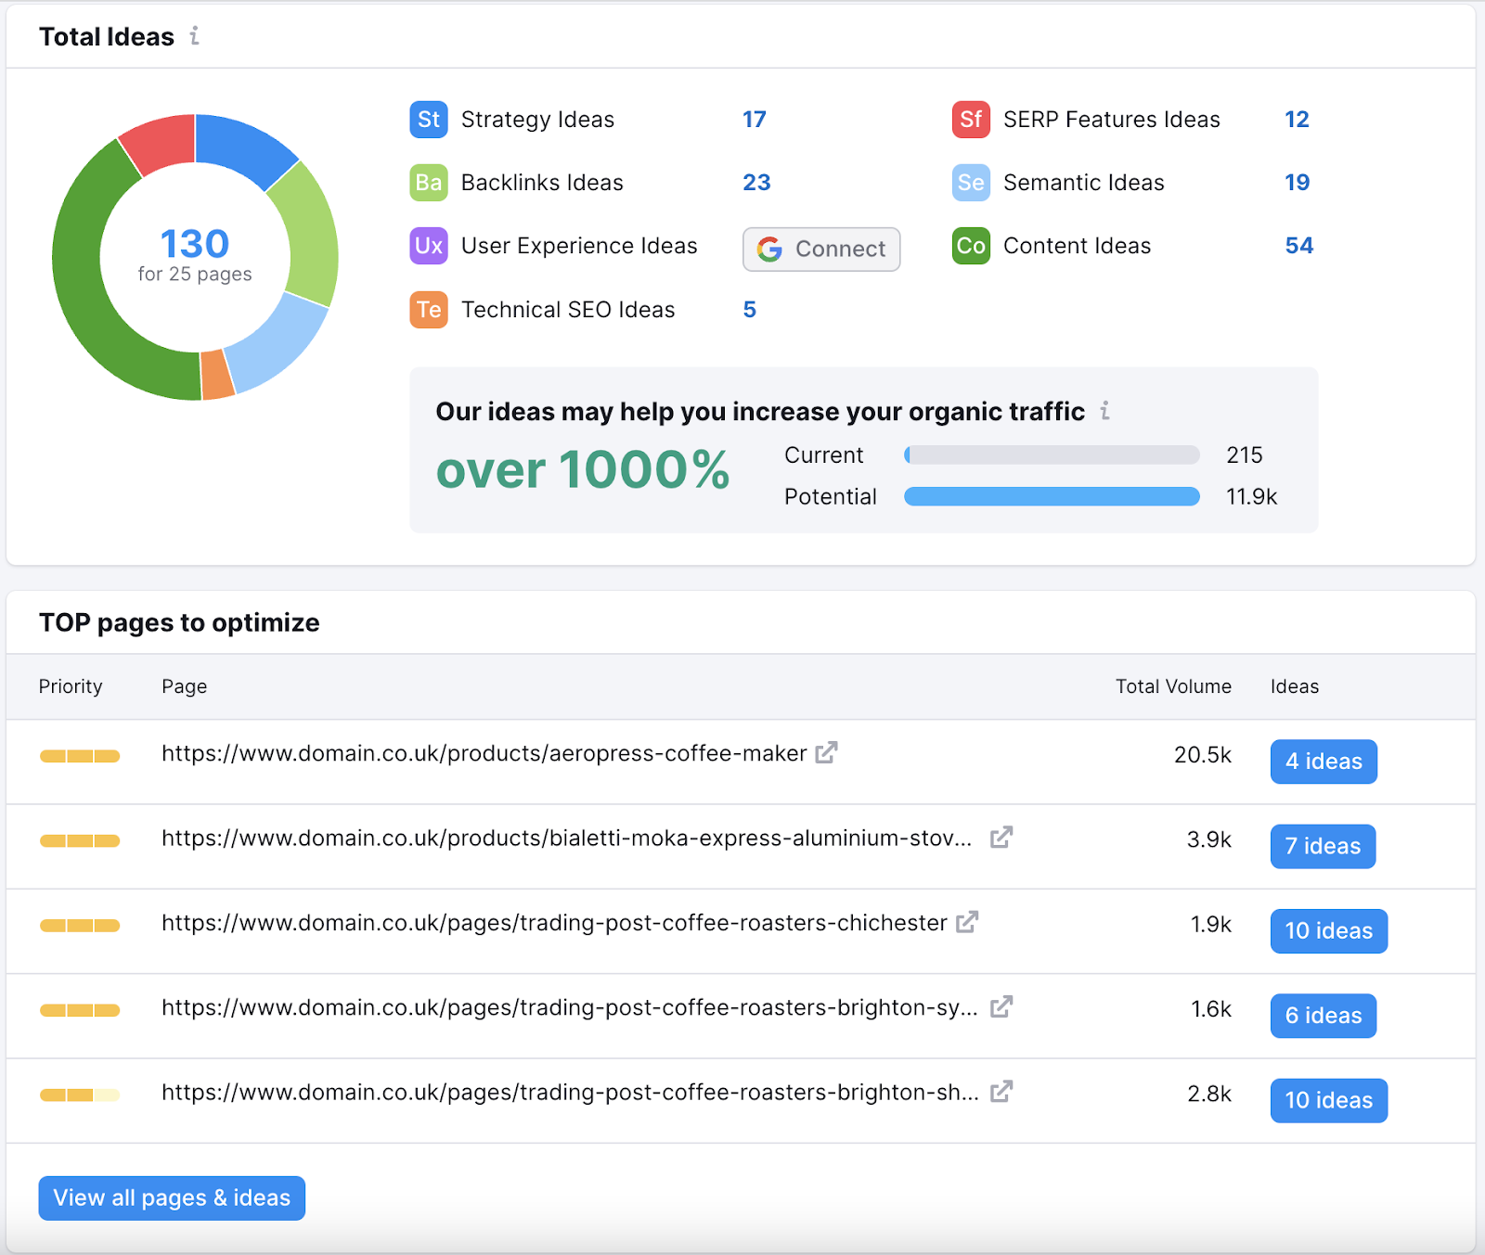
Task: Click the Semantic Ideas 'Se' icon
Action: (x=970, y=183)
